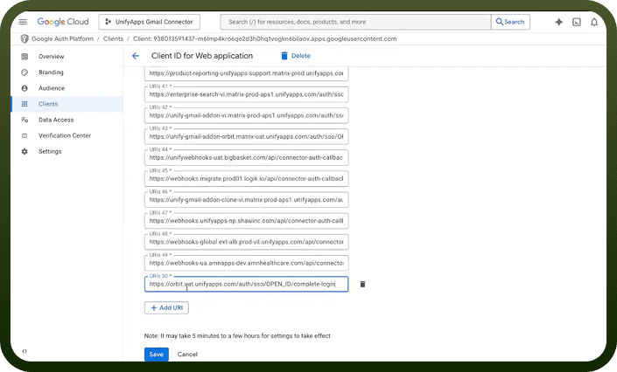Click the Data Access icon
The width and height of the screenshot is (617, 372).
click(25, 120)
